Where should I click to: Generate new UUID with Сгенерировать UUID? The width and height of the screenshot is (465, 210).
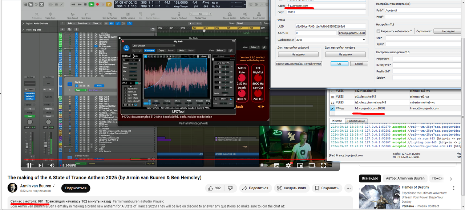tap(352, 33)
